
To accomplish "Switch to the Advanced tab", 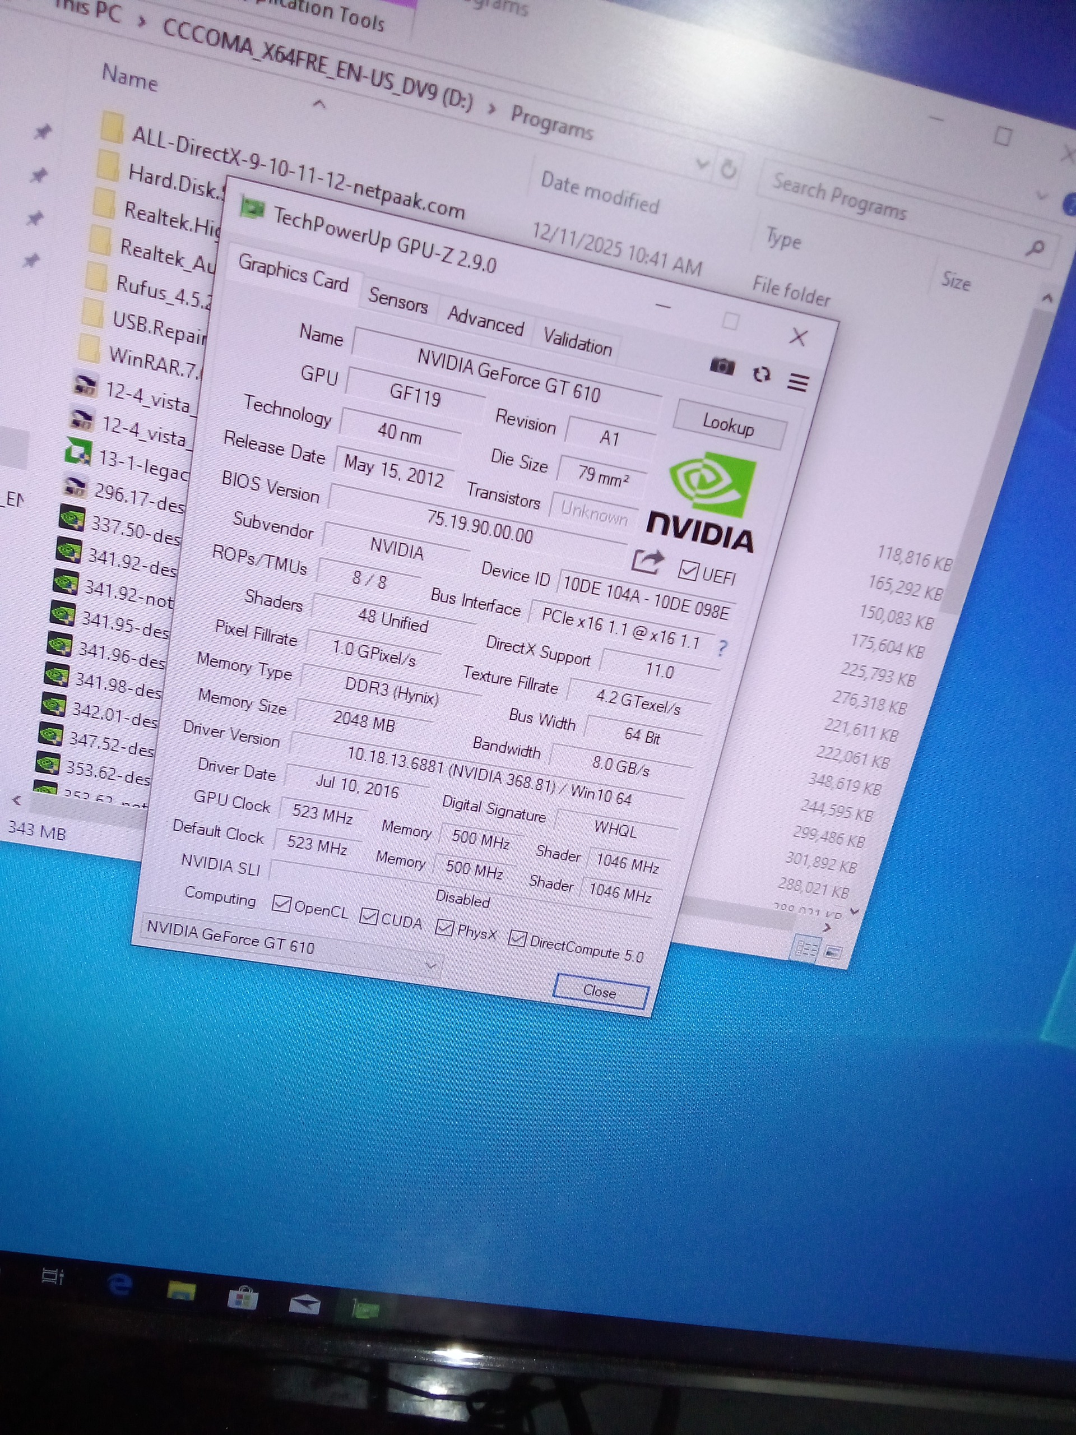I will click(x=485, y=321).
